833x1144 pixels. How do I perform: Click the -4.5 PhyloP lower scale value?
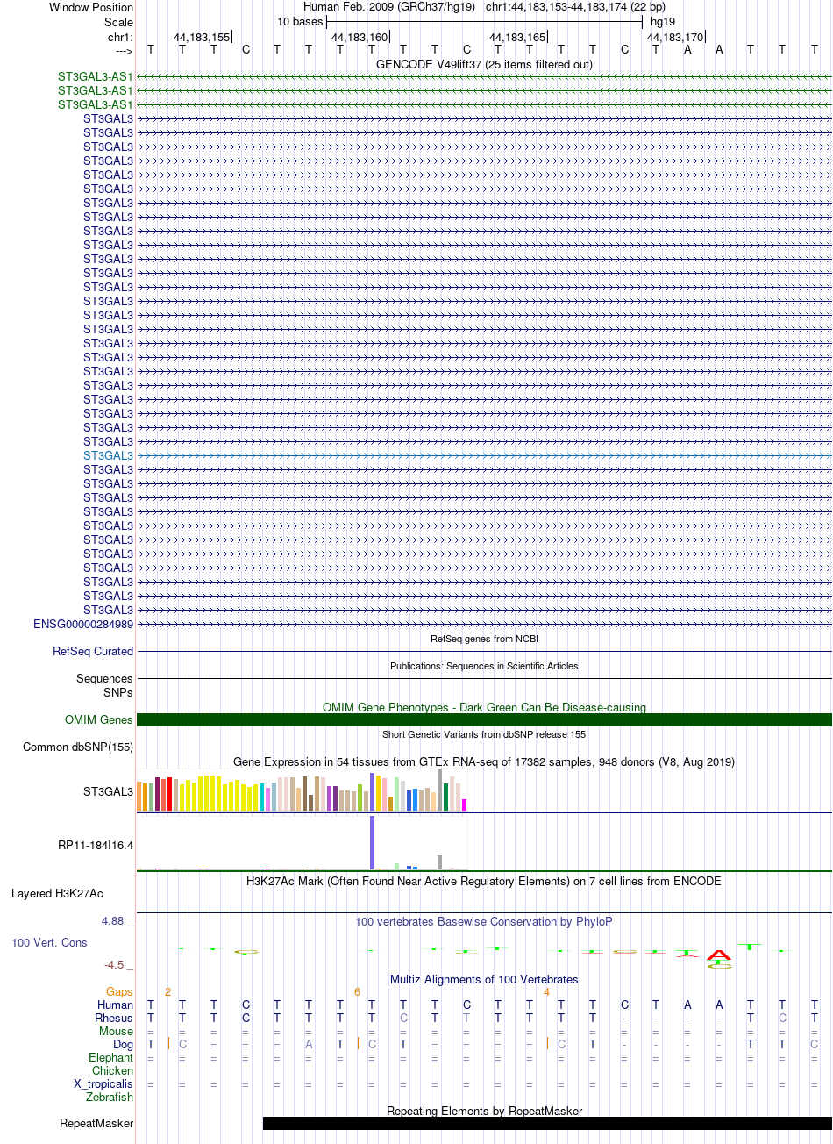tap(114, 964)
